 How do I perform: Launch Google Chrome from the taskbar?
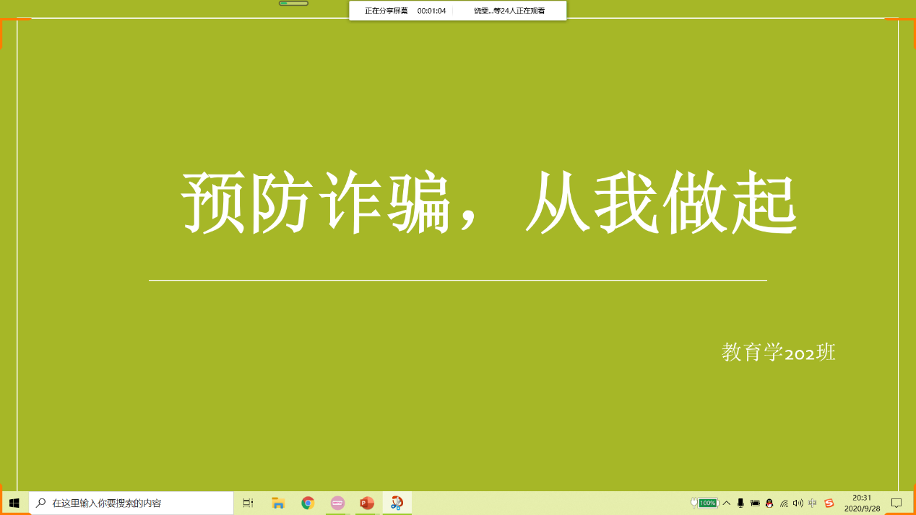[x=308, y=503]
